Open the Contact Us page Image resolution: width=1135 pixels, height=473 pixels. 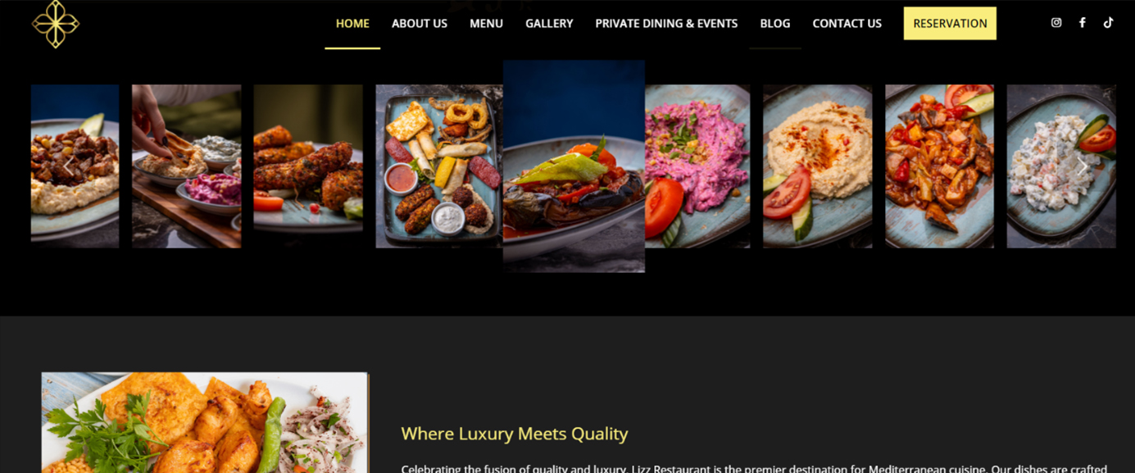(x=847, y=24)
